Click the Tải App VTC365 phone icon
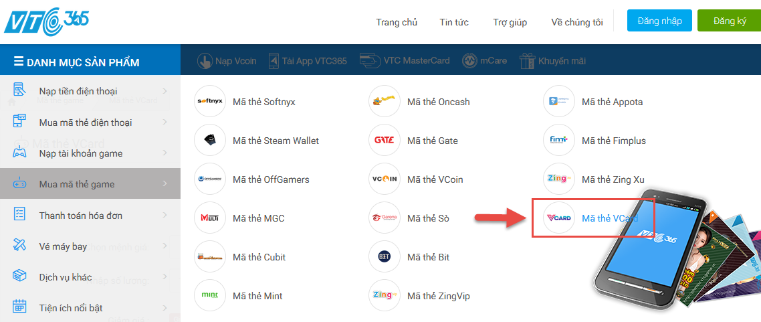 click(274, 61)
